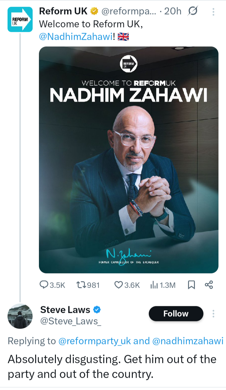Retweet the Reform UK post
Screen dimensions: 226x390
tap(81, 285)
